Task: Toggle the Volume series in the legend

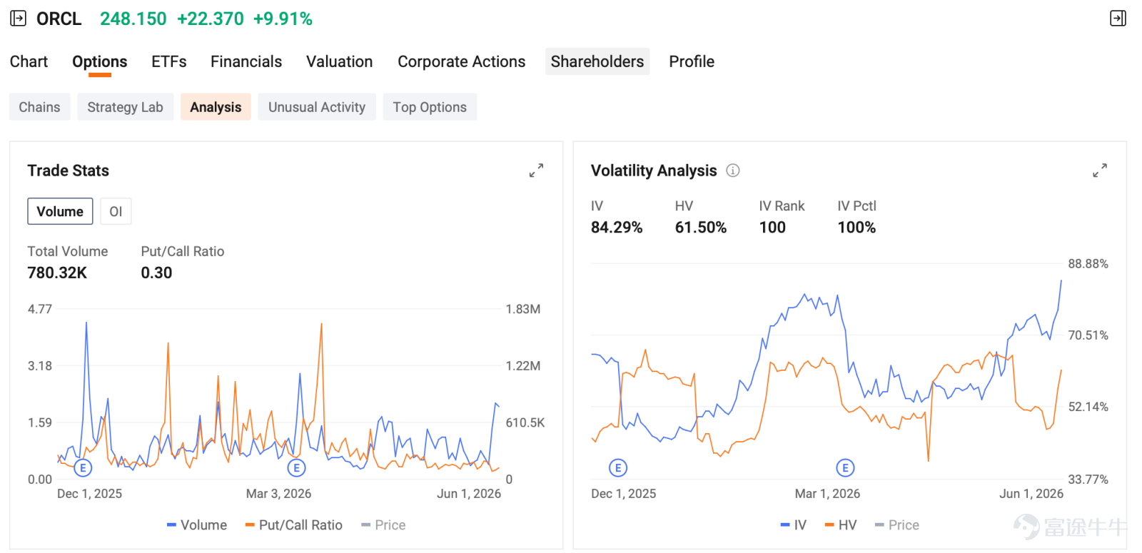Action: click(x=197, y=525)
